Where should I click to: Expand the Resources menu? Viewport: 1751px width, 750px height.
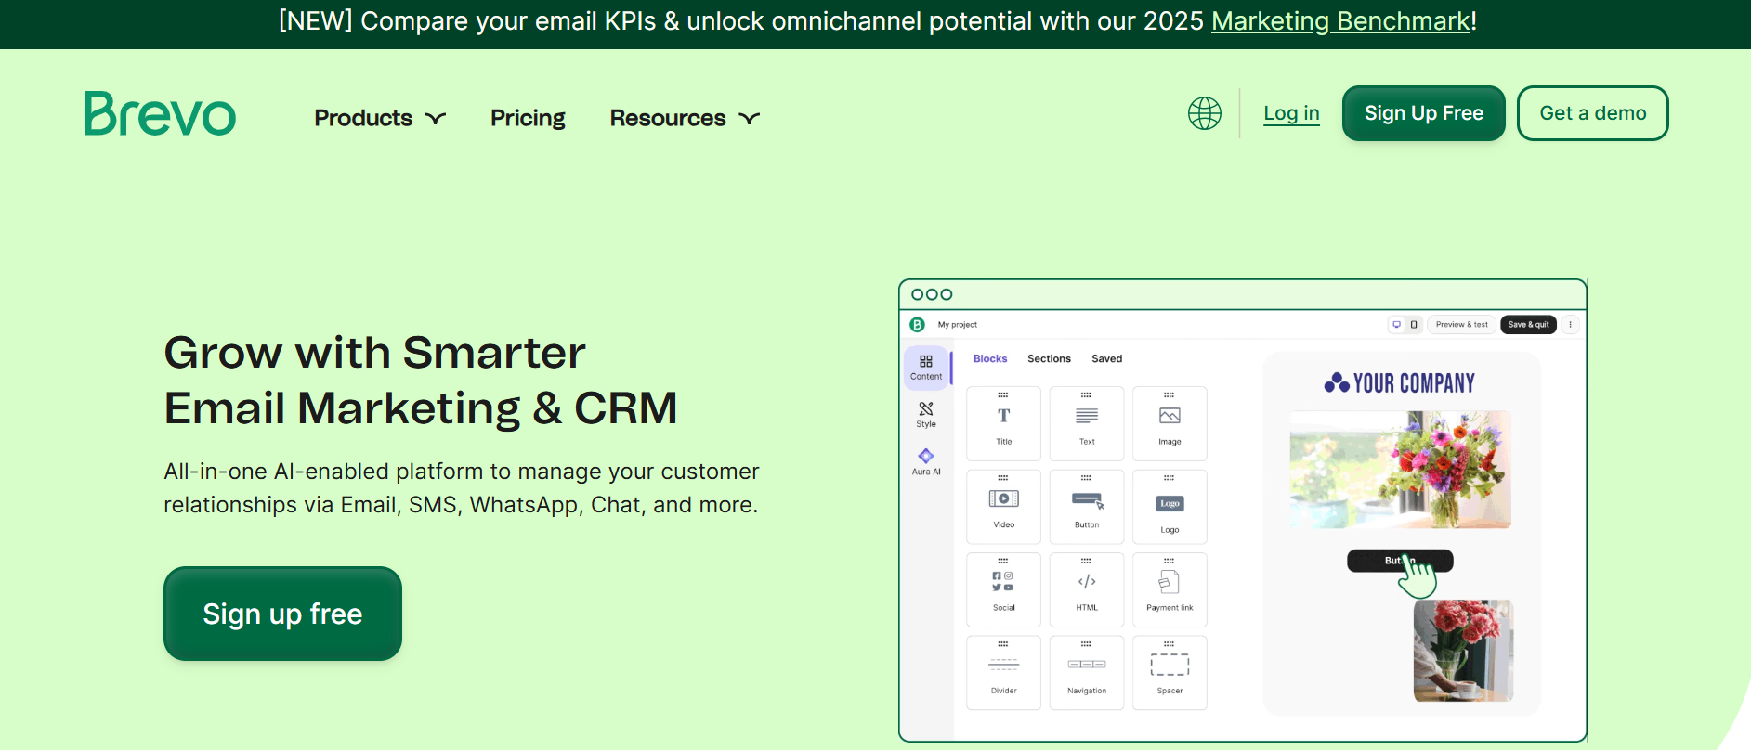click(x=685, y=118)
